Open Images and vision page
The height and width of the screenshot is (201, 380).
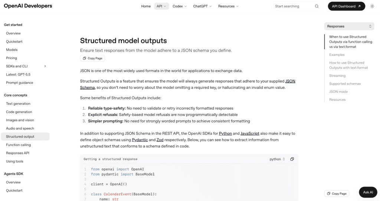point(20,120)
